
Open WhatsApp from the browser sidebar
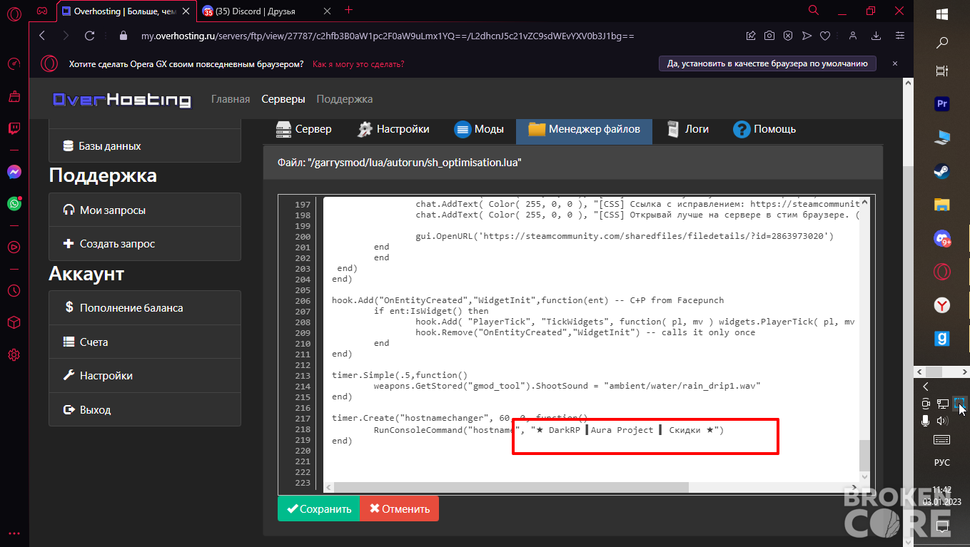(14, 204)
